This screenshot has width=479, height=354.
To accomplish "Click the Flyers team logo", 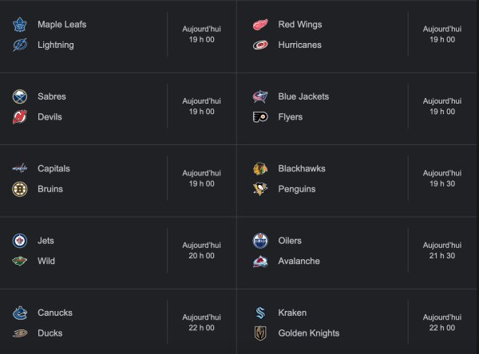I will pos(260,117).
